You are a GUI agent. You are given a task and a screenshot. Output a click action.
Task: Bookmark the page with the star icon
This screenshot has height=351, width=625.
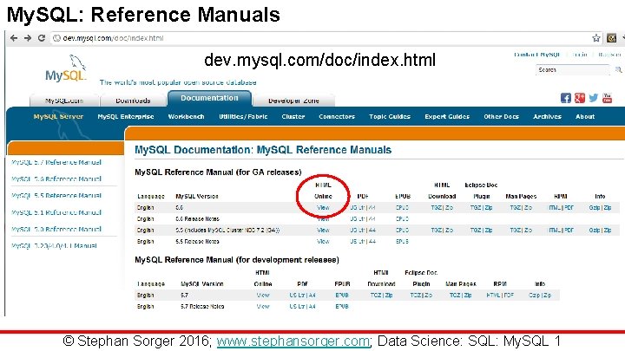[595, 38]
